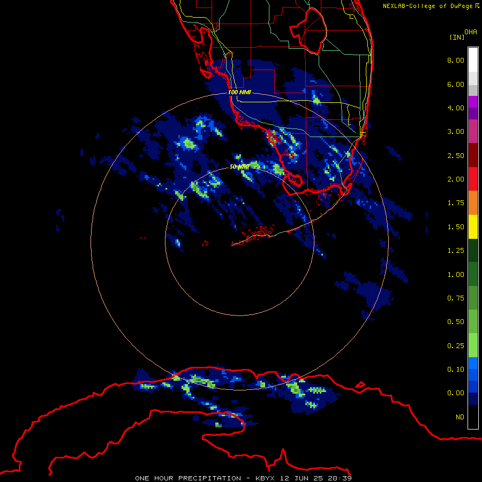Click the orange legend swatch

coord(473,202)
